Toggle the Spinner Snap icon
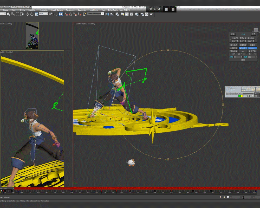 [80, 14]
